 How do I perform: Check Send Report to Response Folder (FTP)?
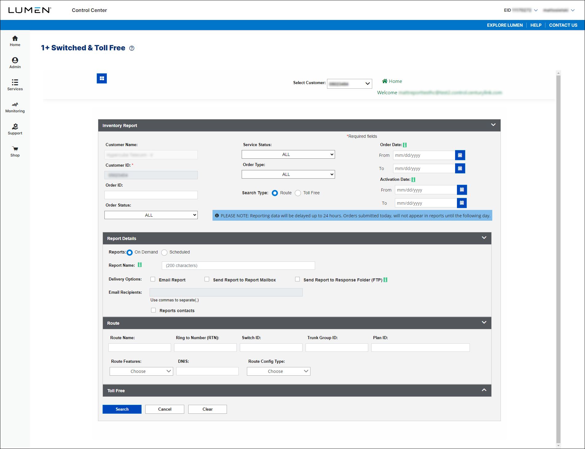click(297, 279)
